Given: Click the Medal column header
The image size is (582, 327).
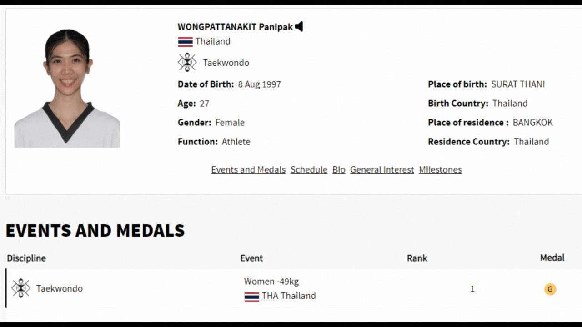Looking at the screenshot, I should pos(552,258).
